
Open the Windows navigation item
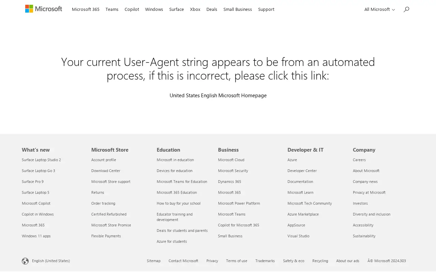pos(154,10)
